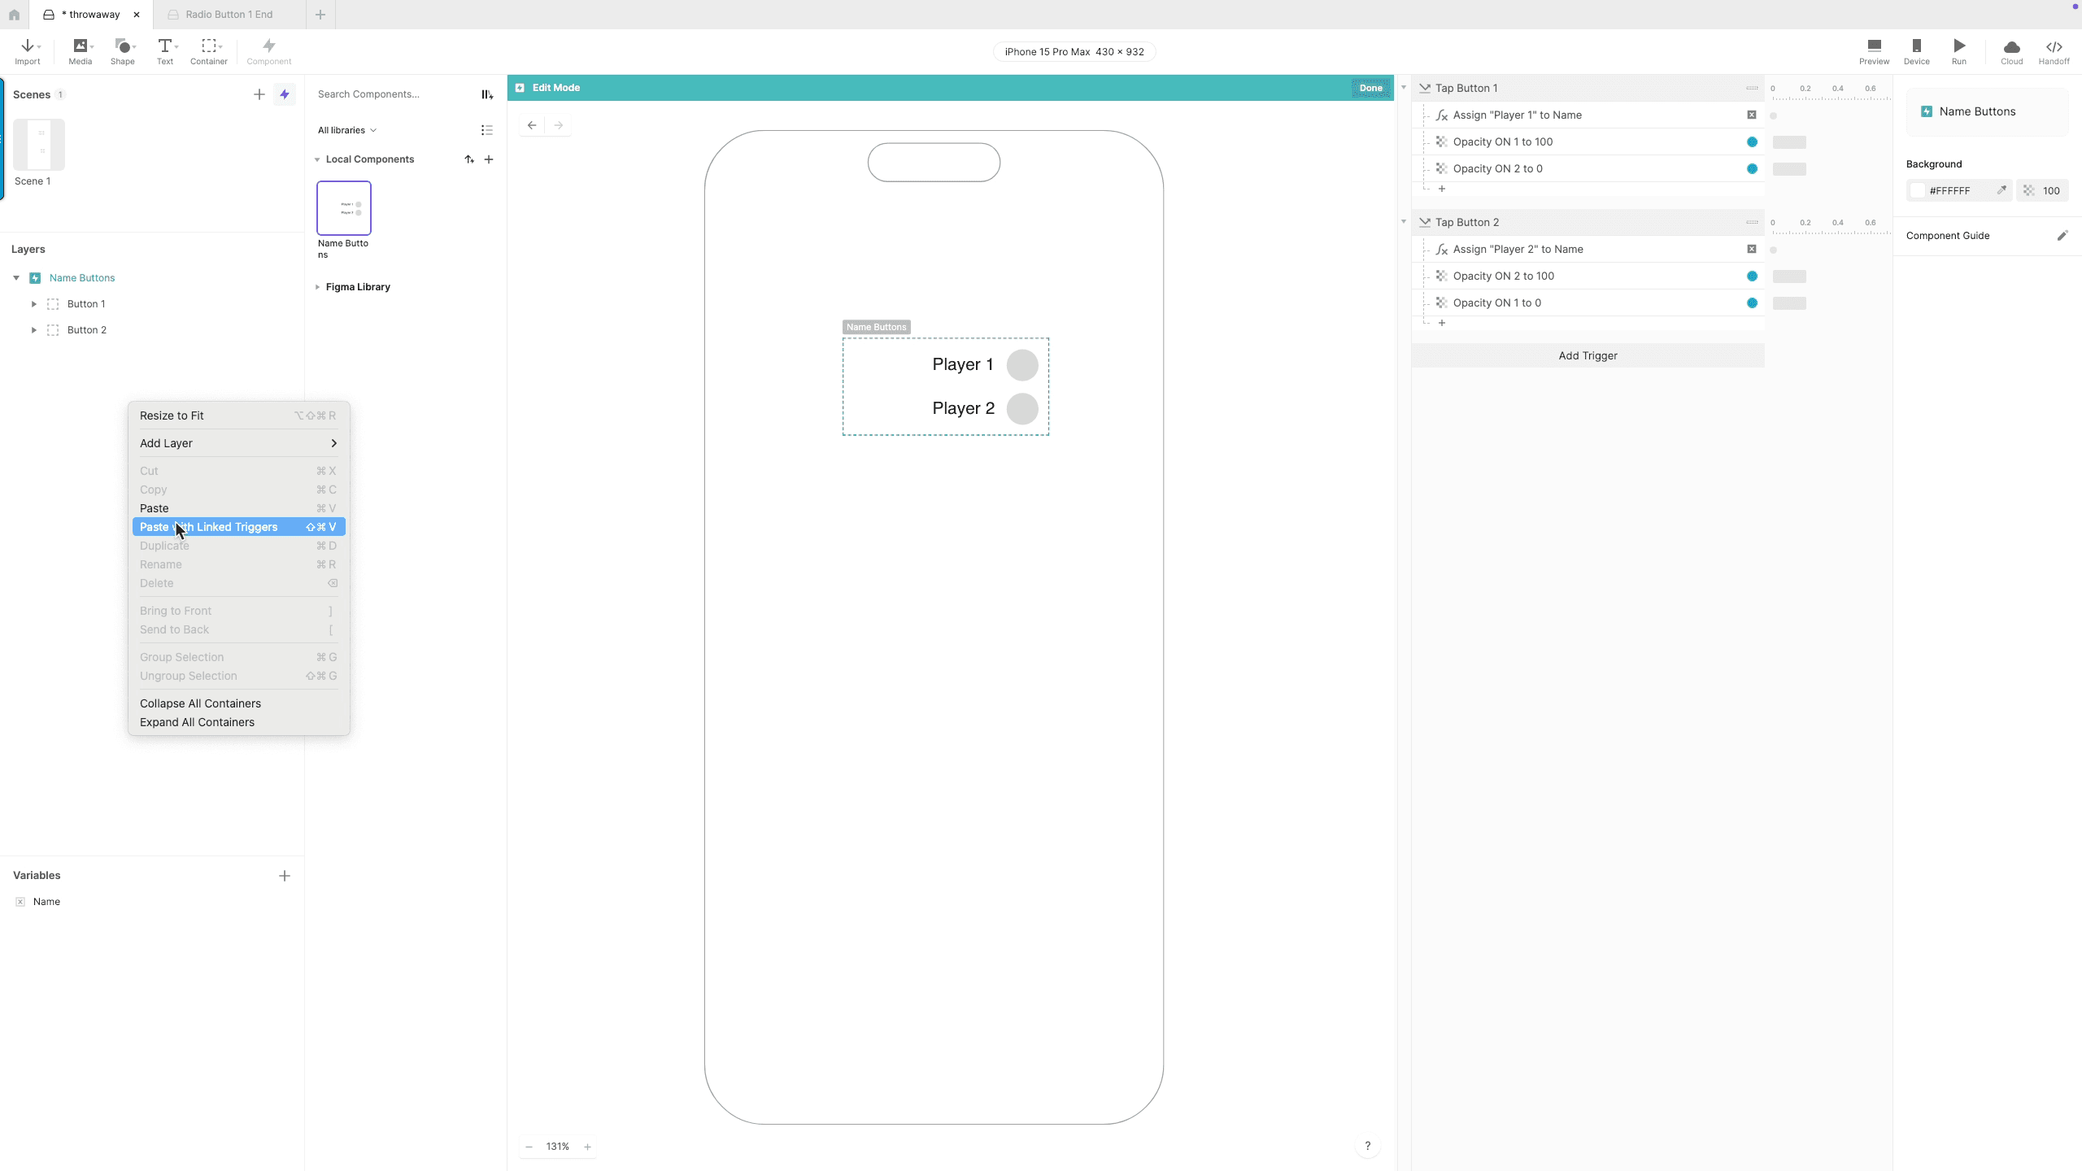Choose Paste with Linked Triggers from context menu
This screenshot has height=1171, width=2082.
coord(209,526)
